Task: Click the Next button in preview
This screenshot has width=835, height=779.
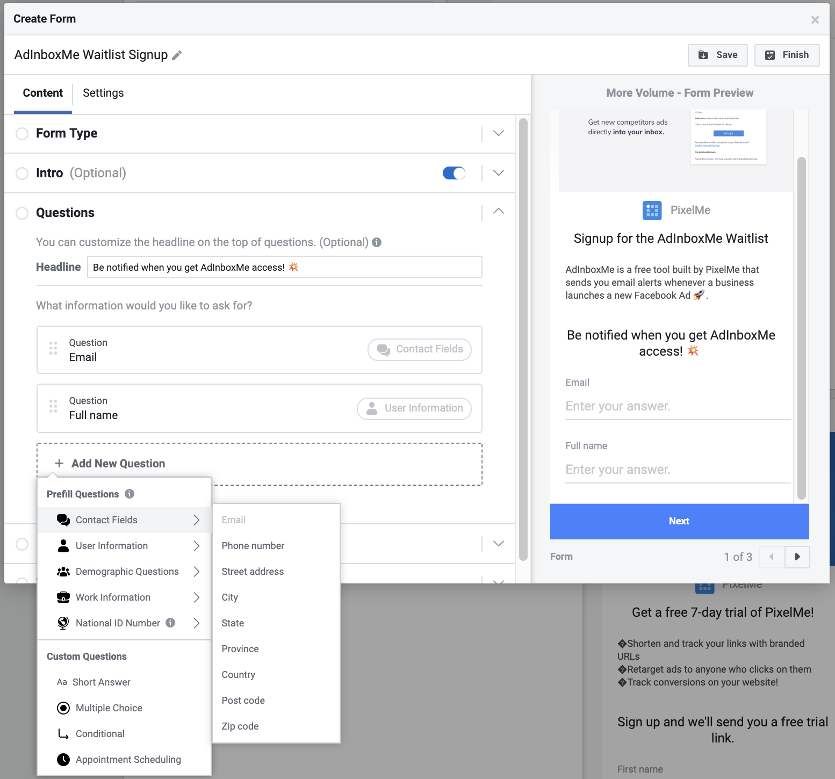Action: 679,521
